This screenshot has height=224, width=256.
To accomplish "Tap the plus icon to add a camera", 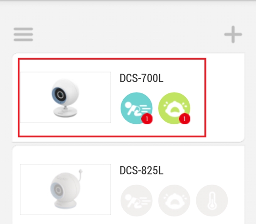I will (x=233, y=34).
